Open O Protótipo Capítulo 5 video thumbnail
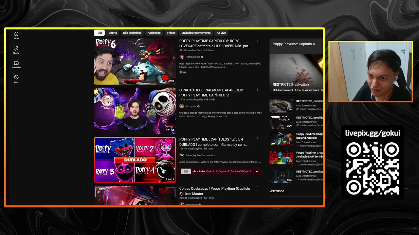 (135, 111)
